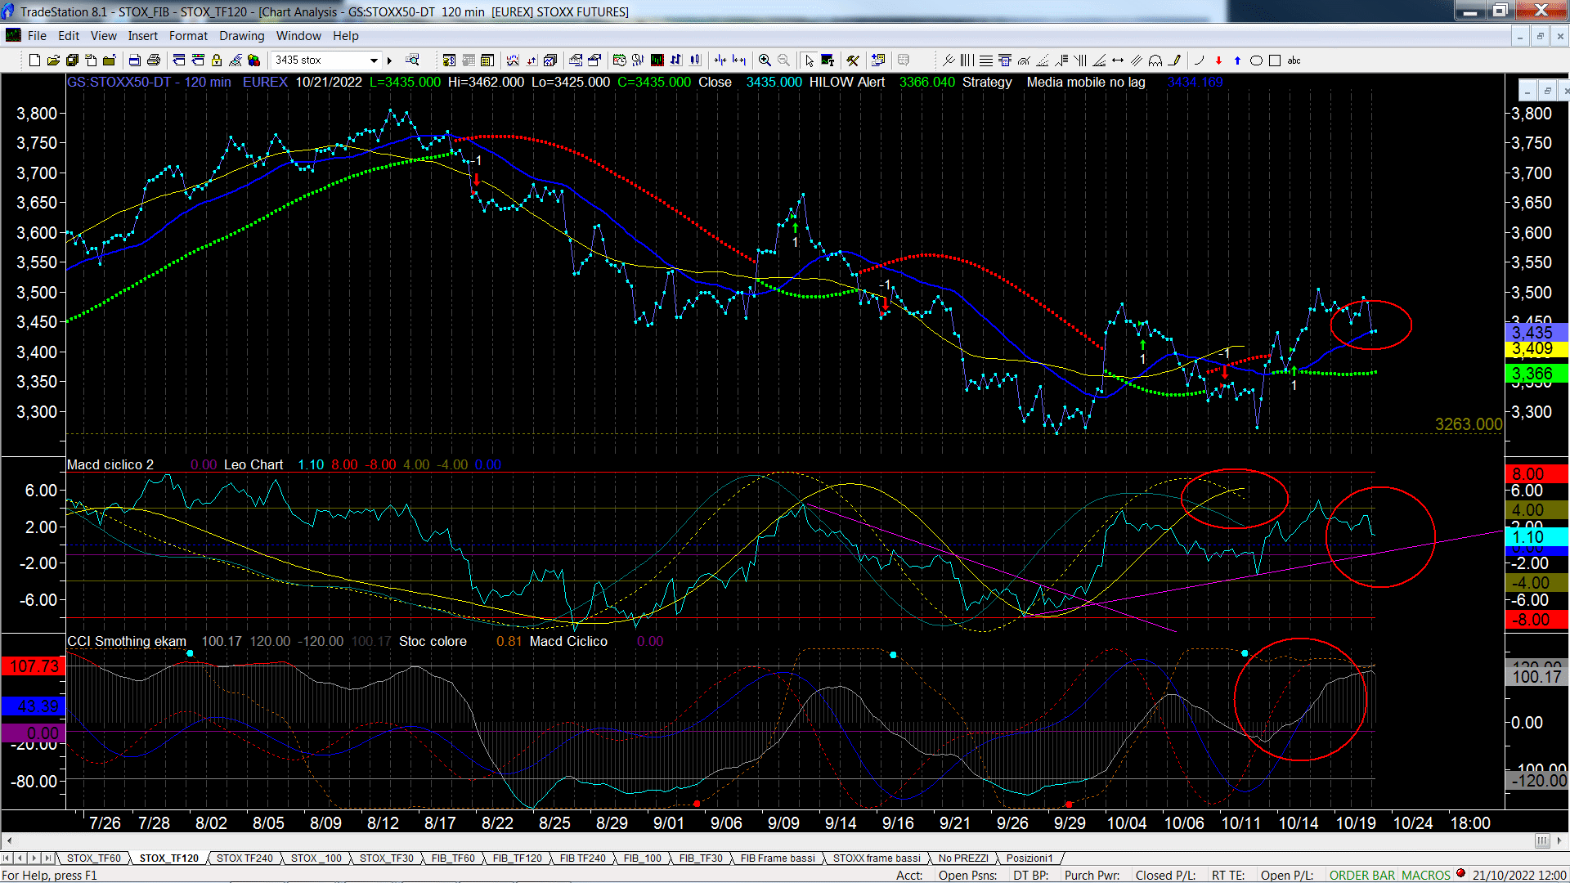Switch to the STOX TF240 tab
Image resolution: width=1570 pixels, height=883 pixels.
pos(244,858)
